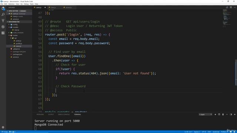Collapse the api folder
The height and width of the screenshot is (133, 237).
pyautogui.click(x=16, y=38)
